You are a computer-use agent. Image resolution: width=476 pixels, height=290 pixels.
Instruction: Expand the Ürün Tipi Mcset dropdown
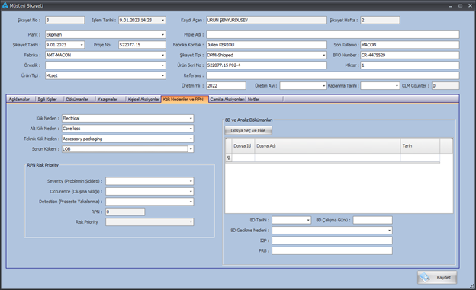(162, 76)
